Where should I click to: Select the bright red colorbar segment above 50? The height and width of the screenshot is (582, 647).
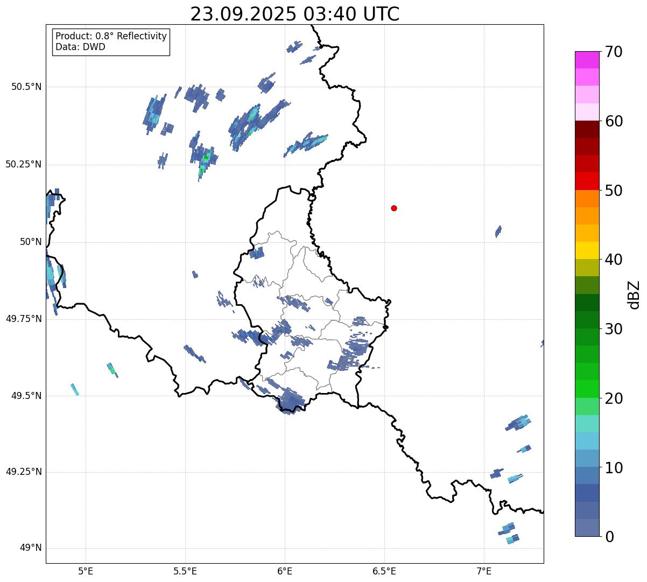587,181
